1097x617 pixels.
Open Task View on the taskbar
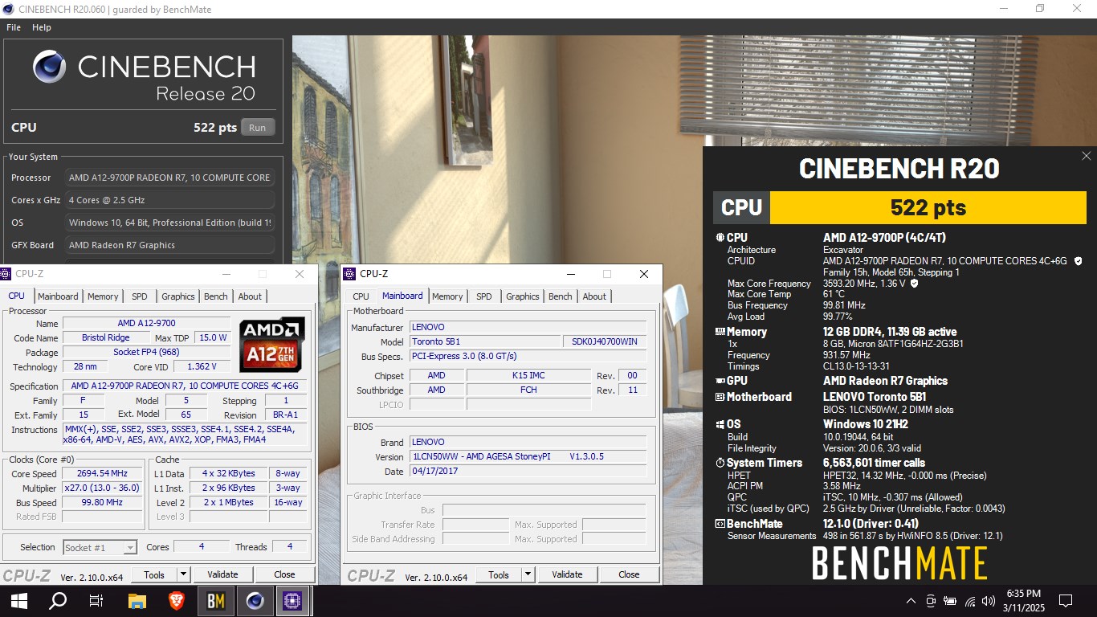tap(96, 600)
